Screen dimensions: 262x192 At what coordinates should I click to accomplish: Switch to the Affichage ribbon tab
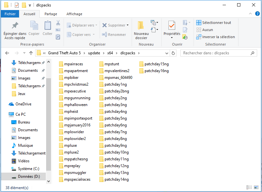pos(74,14)
